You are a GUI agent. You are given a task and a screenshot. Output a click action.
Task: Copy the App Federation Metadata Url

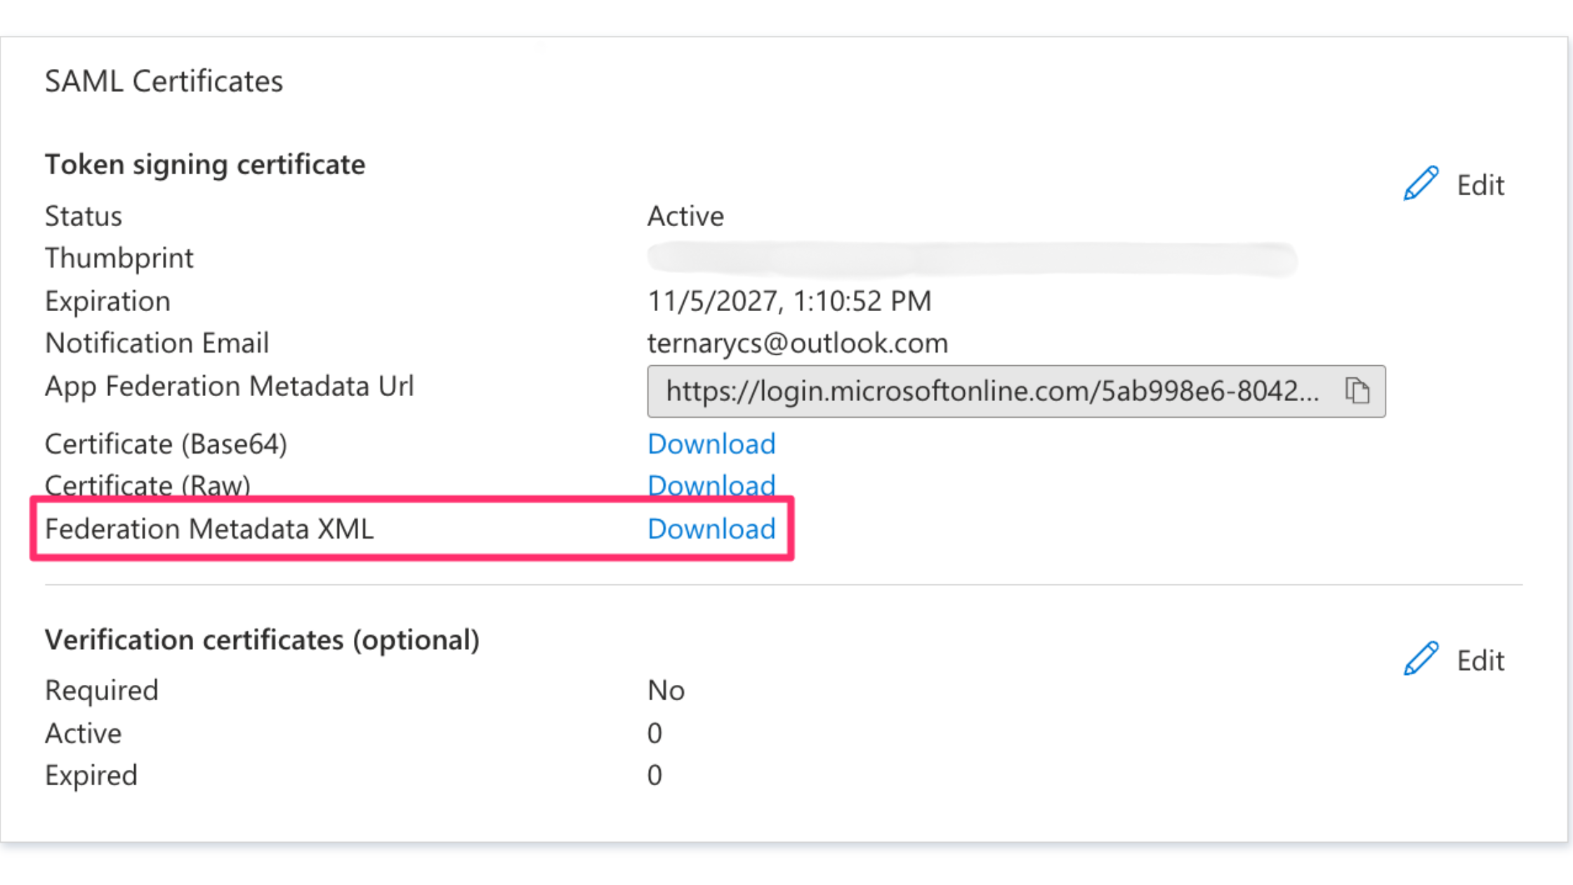tap(1357, 391)
